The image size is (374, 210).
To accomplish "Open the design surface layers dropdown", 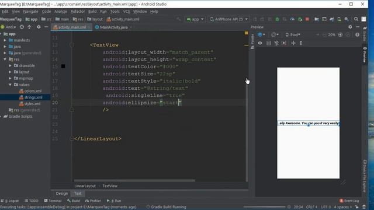I will tap(261, 35).
